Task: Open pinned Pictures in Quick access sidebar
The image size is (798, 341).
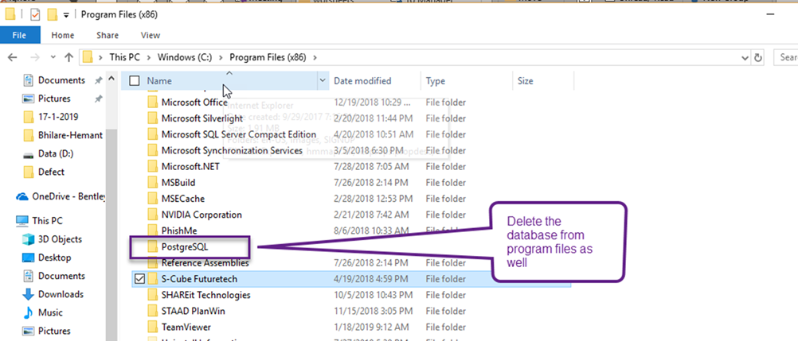Action: pos(54,99)
